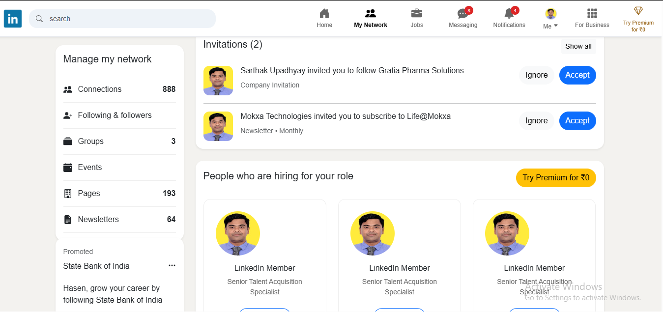Open the Home house icon
Viewport: 663px width, 312px height.
pyautogui.click(x=324, y=13)
